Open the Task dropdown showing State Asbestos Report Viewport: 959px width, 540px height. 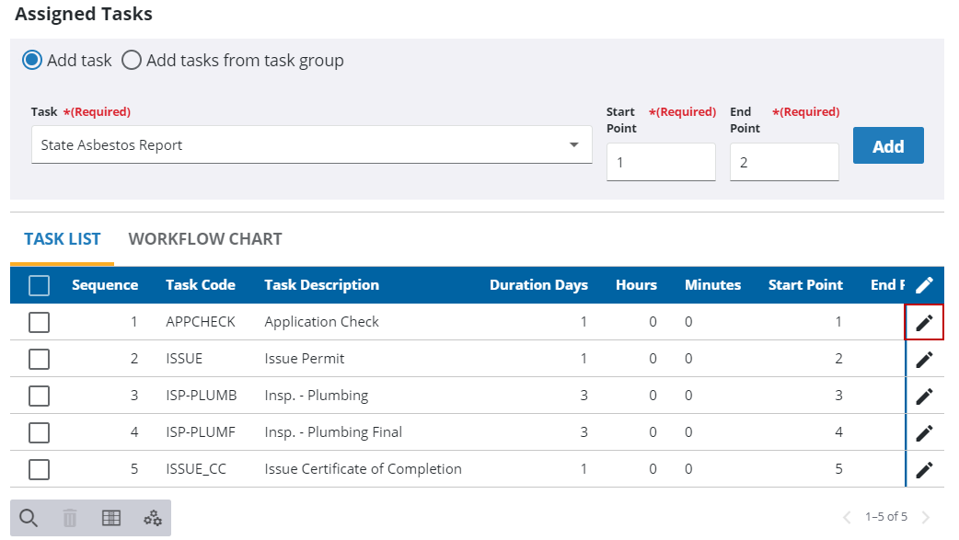coord(311,145)
